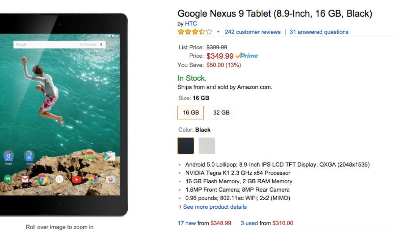Open the star rating dropdown arrow
Image resolution: width=395 pixels, height=237 pixels.
point(218,32)
